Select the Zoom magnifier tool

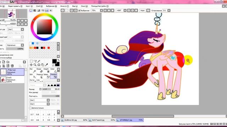pos(35,65)
